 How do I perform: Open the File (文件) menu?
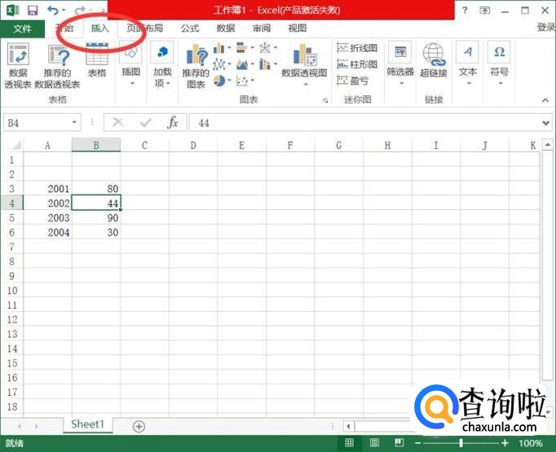pyautogui.click(x=22, y=28)
